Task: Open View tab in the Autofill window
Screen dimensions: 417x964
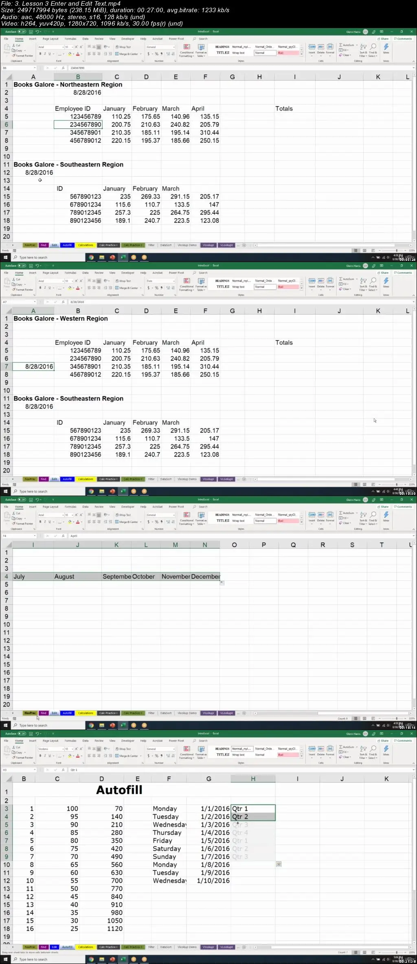Action: (x=112, y=741)
